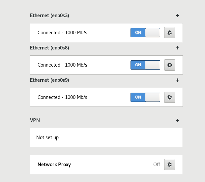The width and height of the screenshot is (205, 182).
Task: Select the VPN 'Not set up' row
Action: (106, 137)
